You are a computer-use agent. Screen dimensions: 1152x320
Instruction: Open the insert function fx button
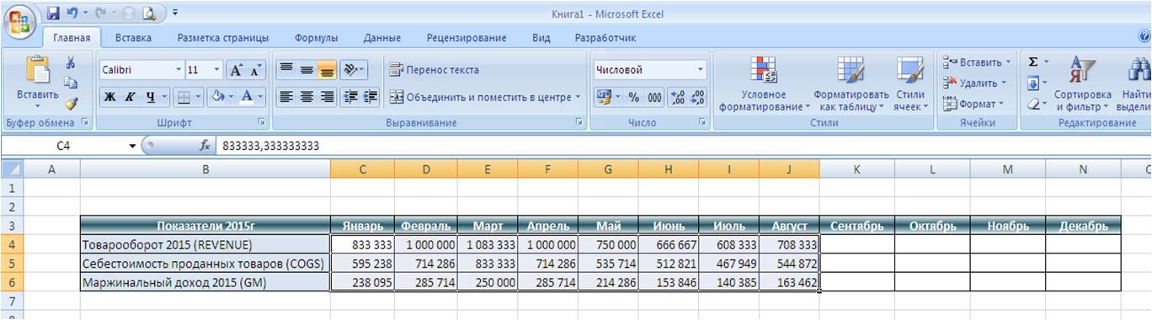pyautogui.click(x=204, y=146)
